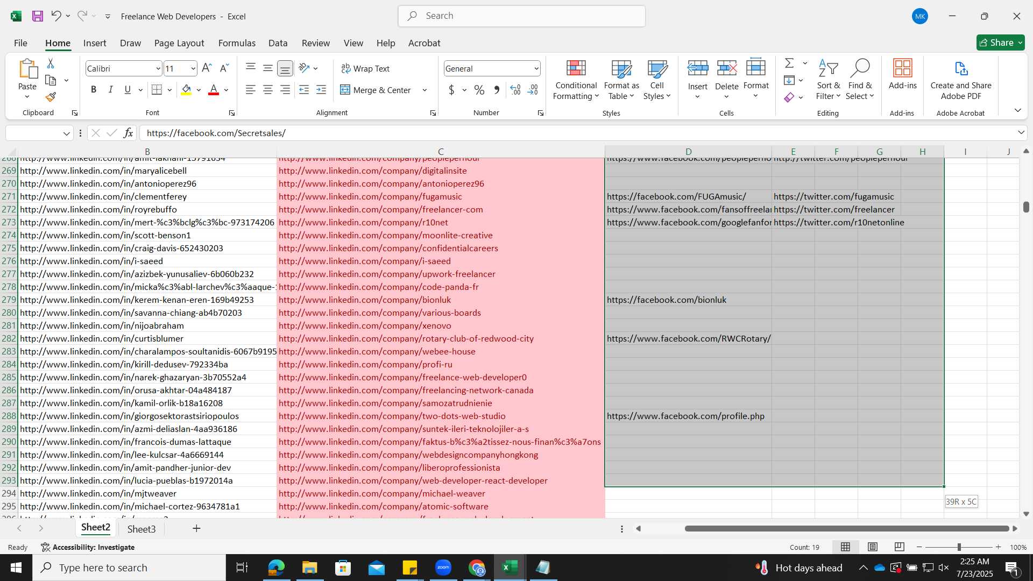The width and height of the screenshot is (1033, 581).
Task: Click the Merge & Center button
Action: click(376, 90)
